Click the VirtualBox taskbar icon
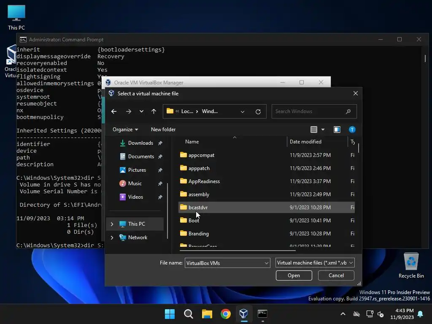The height and width of the screenshot is (324, 432). (x=244, y=314)
